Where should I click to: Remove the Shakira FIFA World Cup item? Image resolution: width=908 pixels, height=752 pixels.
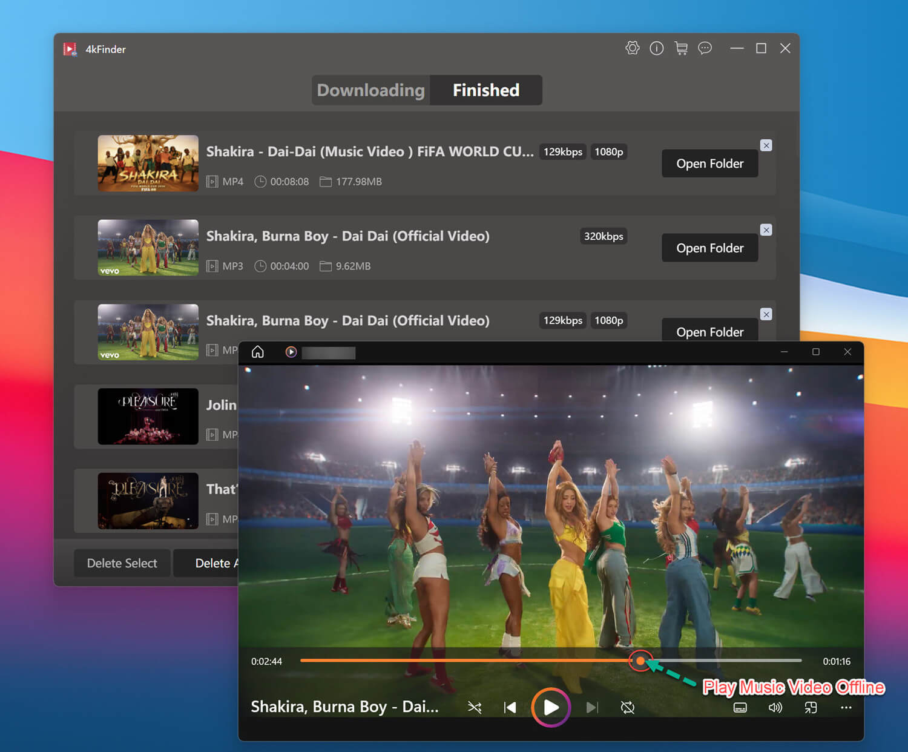(766, 145)
